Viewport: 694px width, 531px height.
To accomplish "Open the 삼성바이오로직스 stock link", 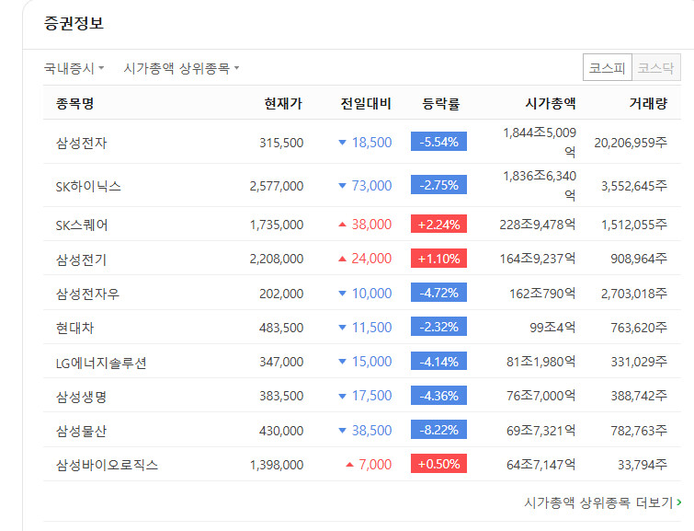I will pyautogui.click(x=108, y=465).
